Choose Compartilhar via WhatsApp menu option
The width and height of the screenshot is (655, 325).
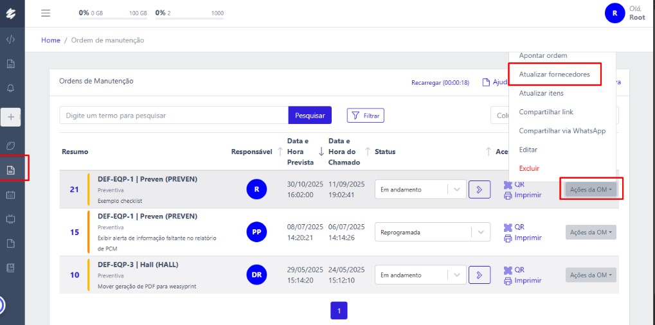[x=562, y=131]
